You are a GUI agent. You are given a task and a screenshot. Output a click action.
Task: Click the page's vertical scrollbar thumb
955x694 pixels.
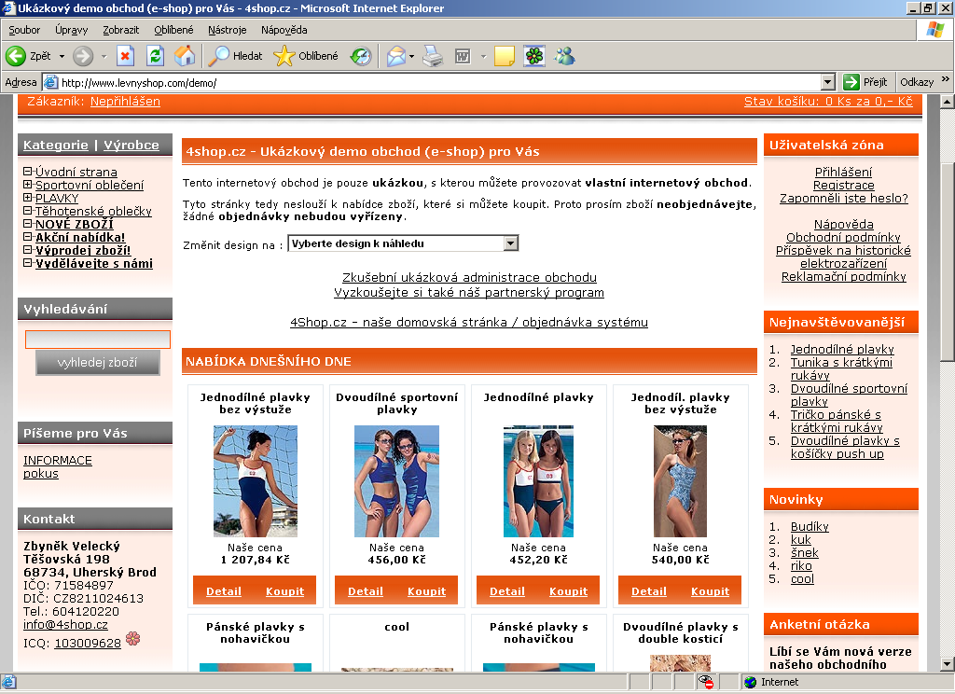(948, 262)
